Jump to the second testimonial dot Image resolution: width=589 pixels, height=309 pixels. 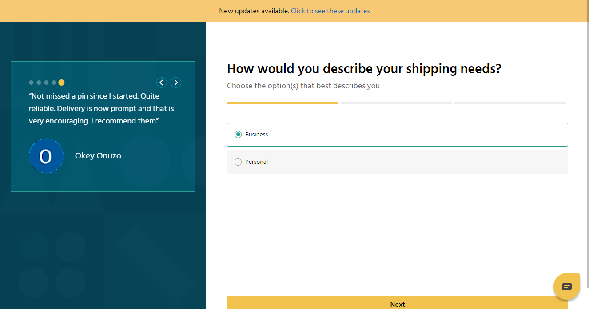[39, 83]
